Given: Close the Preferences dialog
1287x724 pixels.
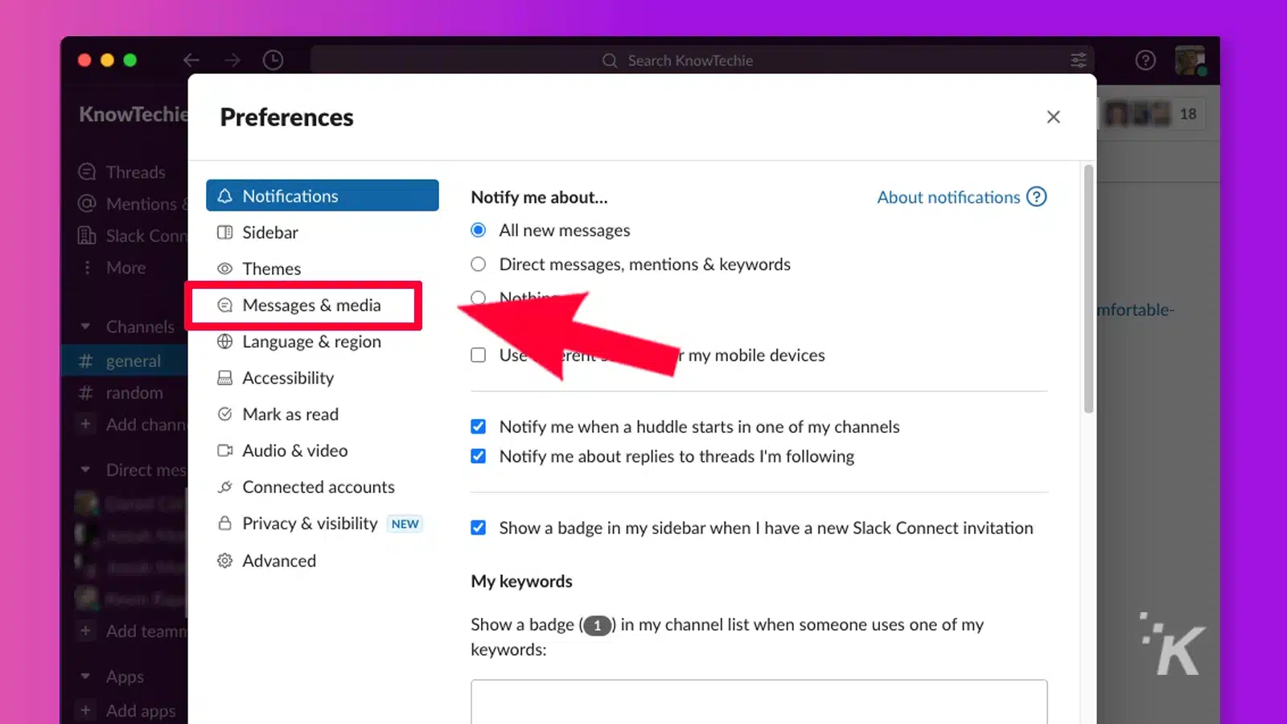Looking at the screenshot, I should pyautogui.click(x=1054, y=117).
